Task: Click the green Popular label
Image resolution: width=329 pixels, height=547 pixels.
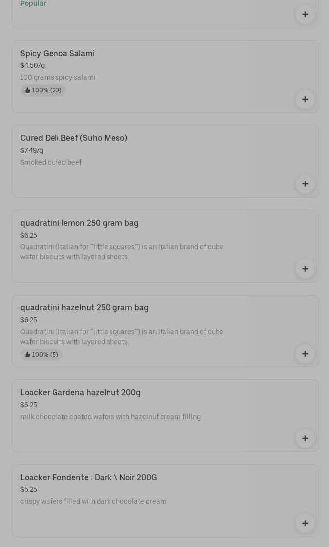Action: pyautogui.click(x=33, y=4)
